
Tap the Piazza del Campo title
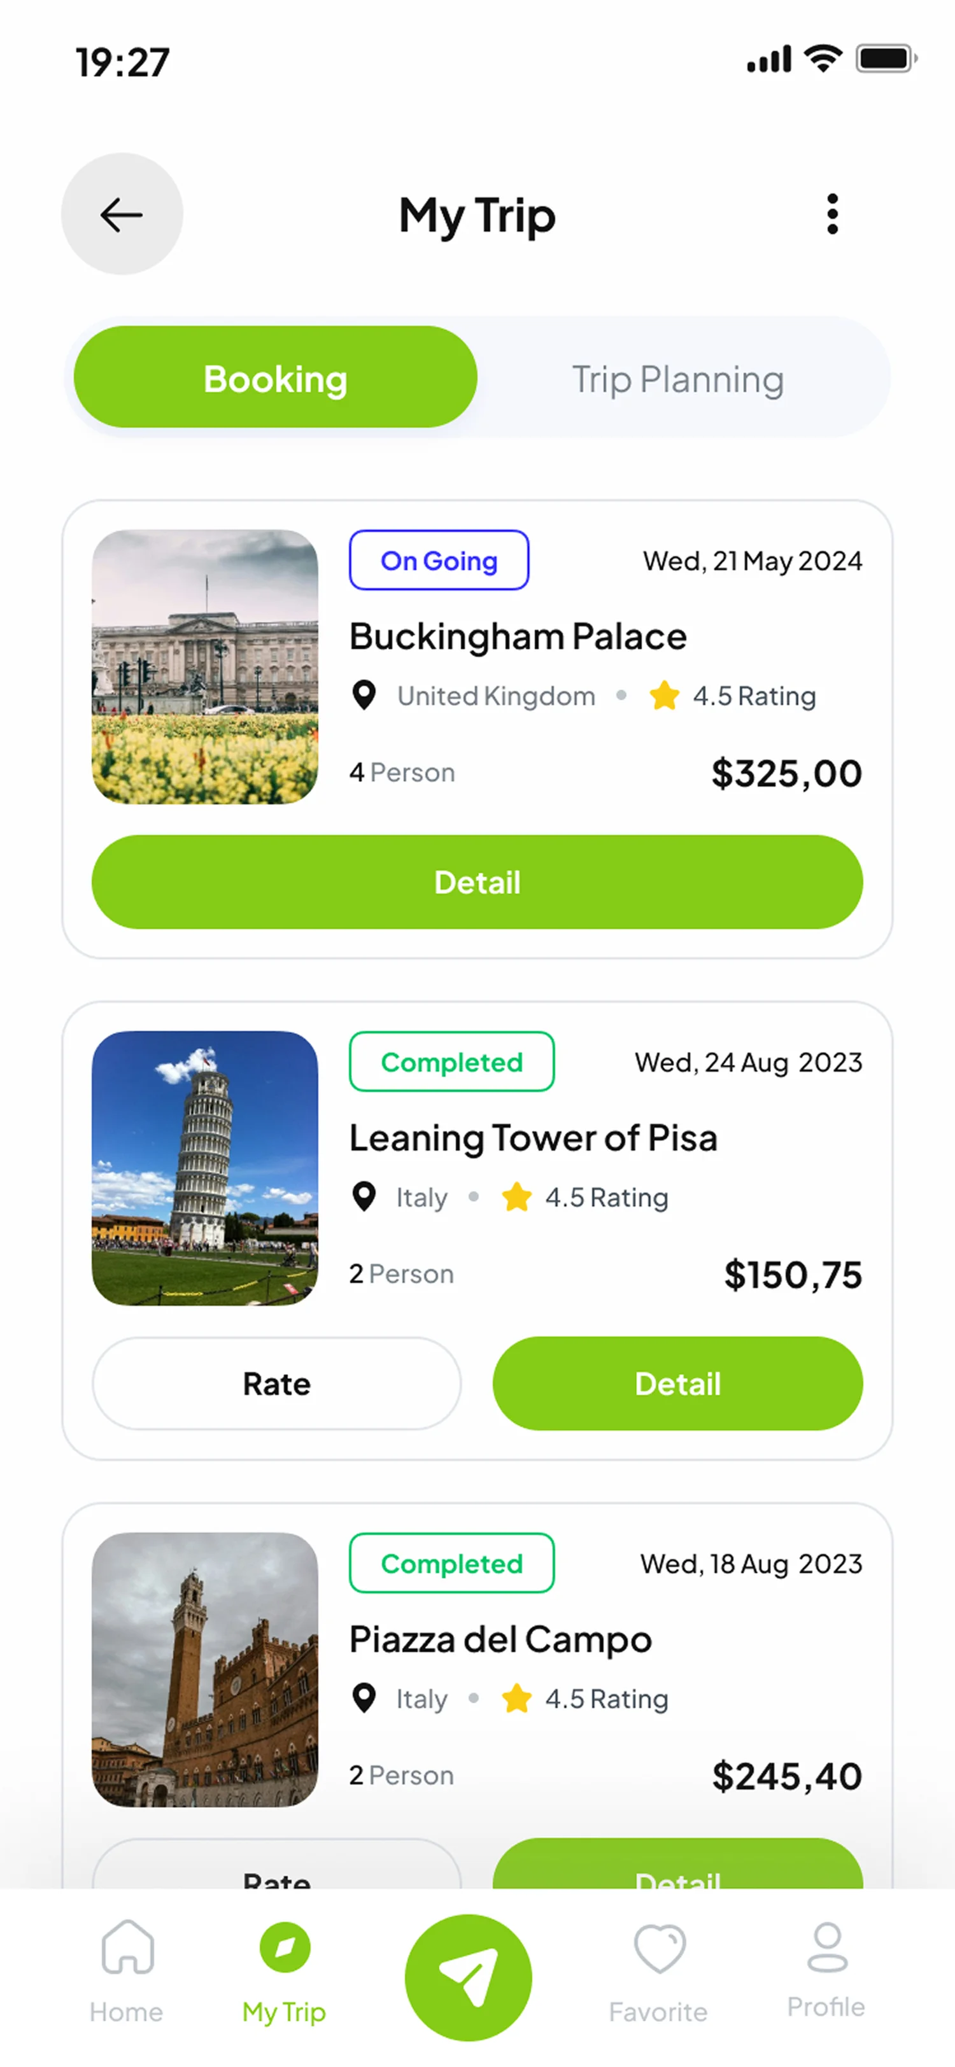500,1639
